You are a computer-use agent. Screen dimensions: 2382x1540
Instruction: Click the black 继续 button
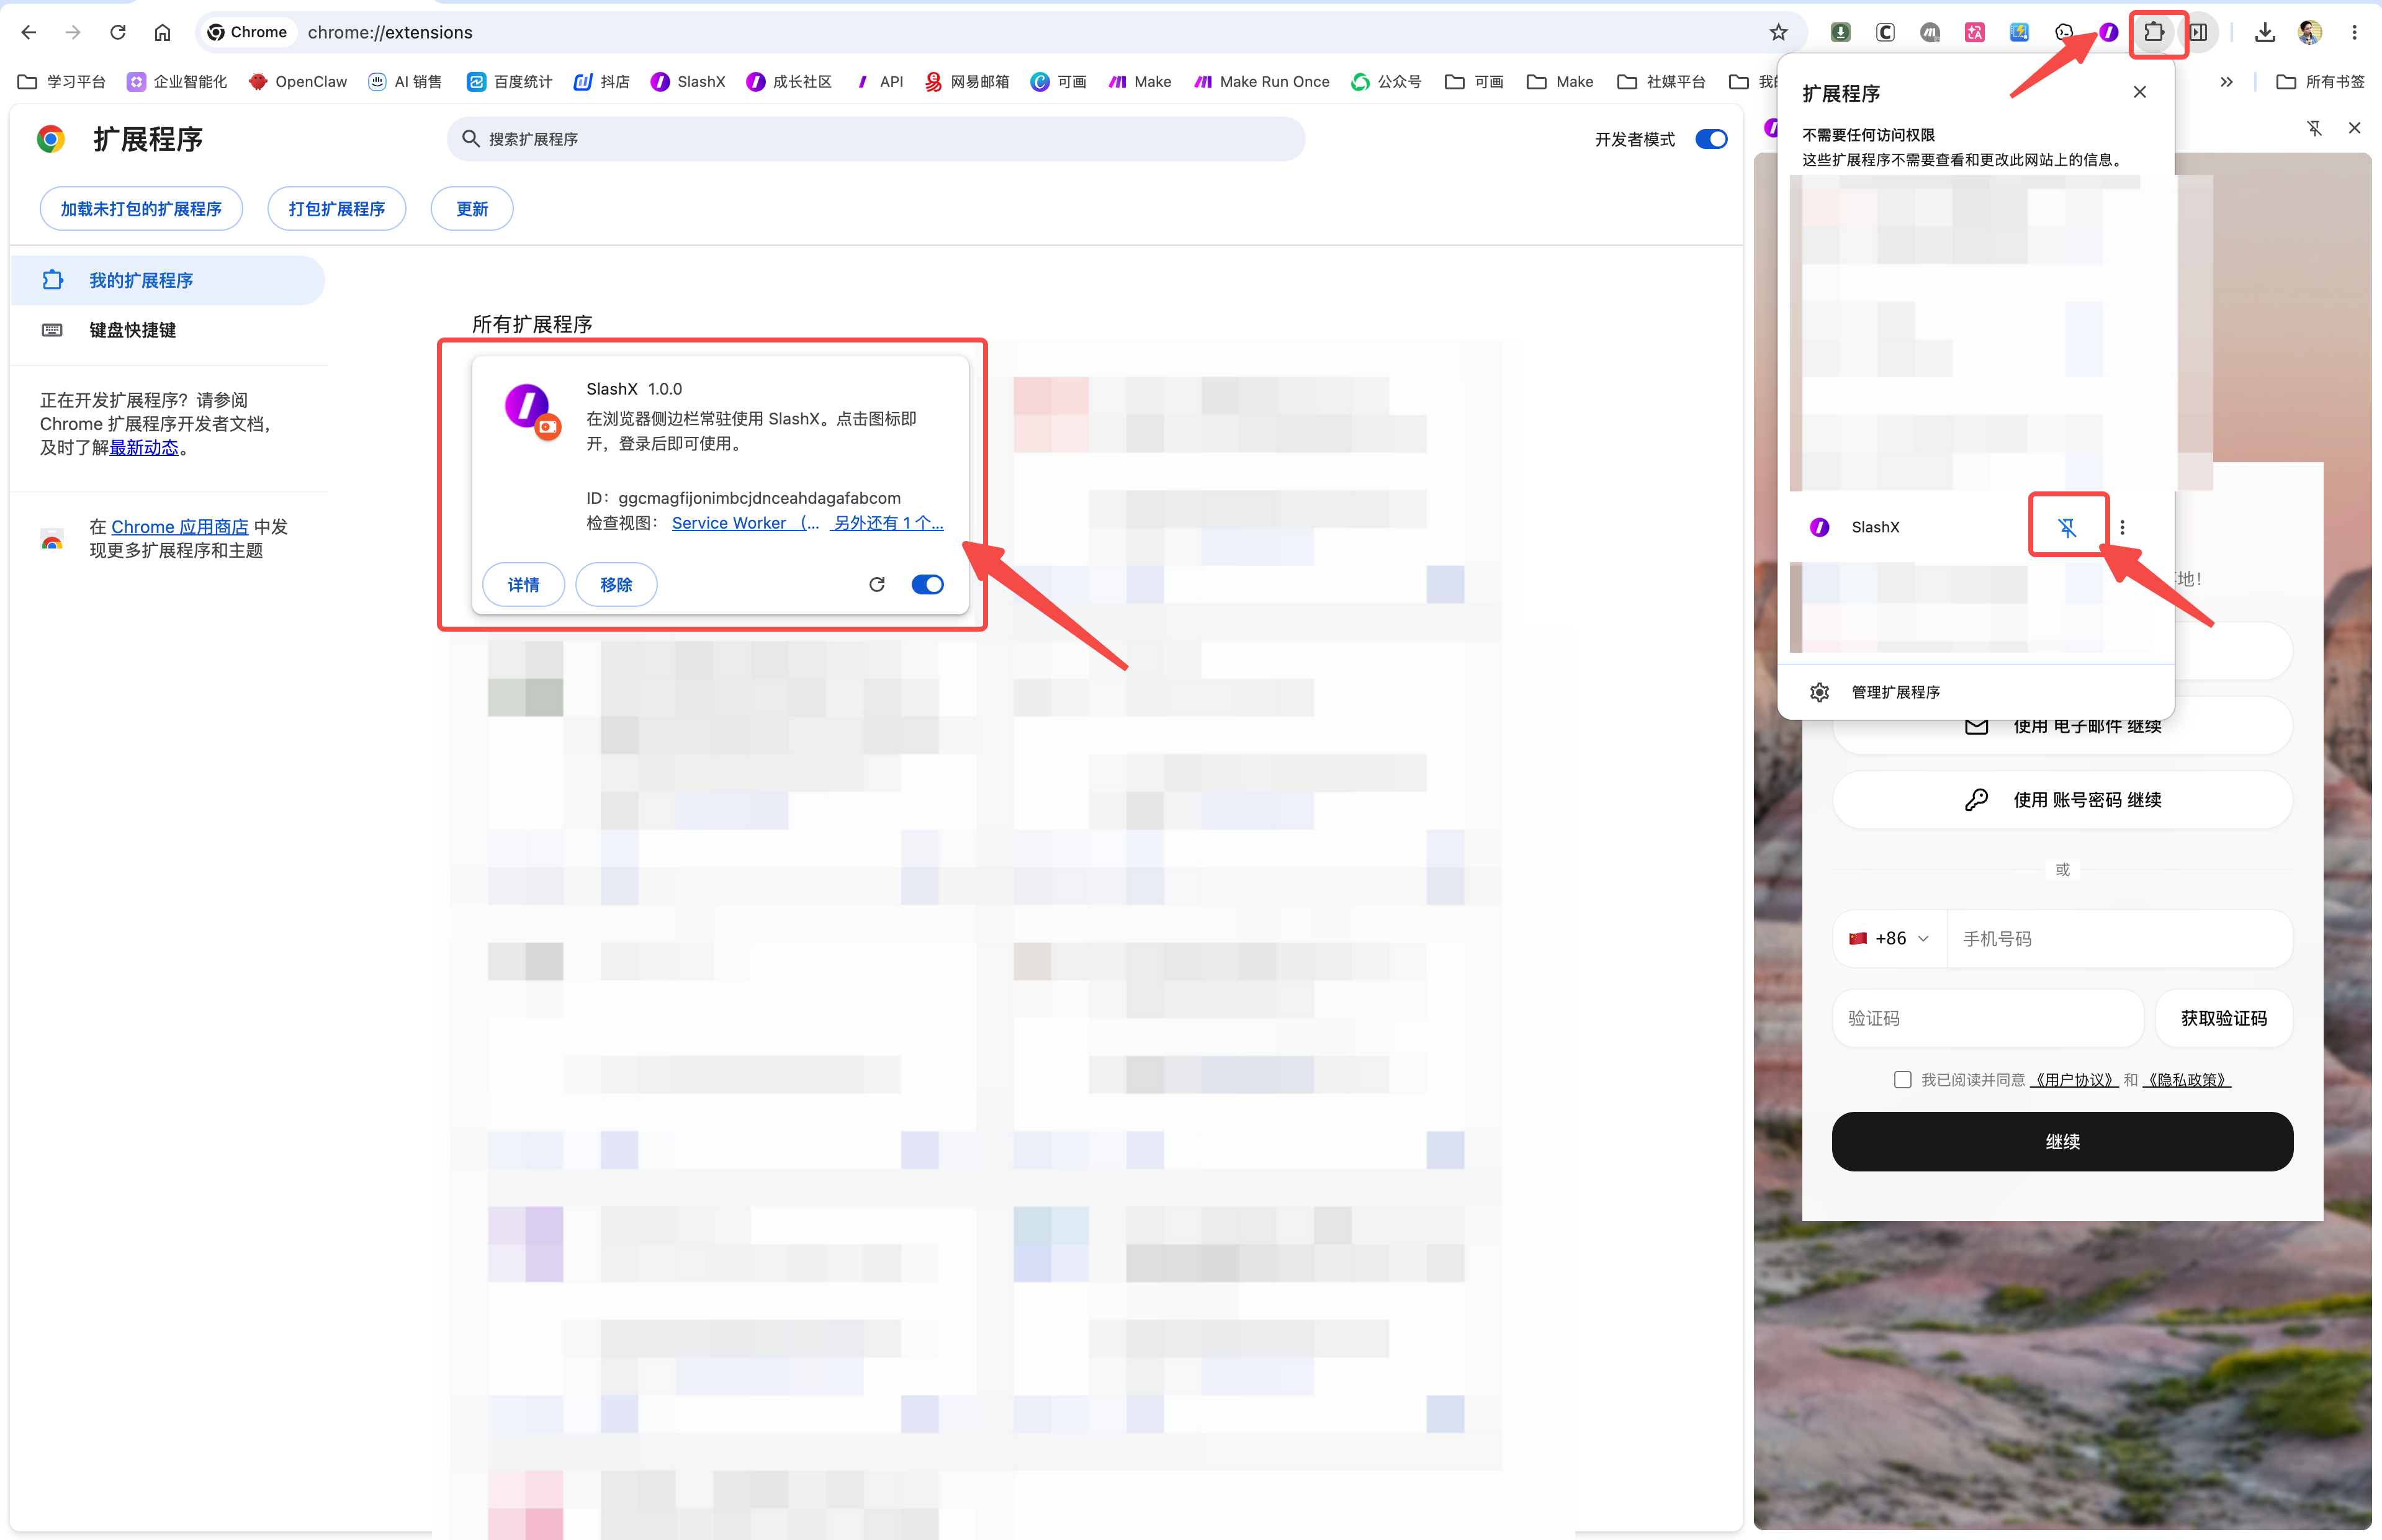click(2062, 1141)
